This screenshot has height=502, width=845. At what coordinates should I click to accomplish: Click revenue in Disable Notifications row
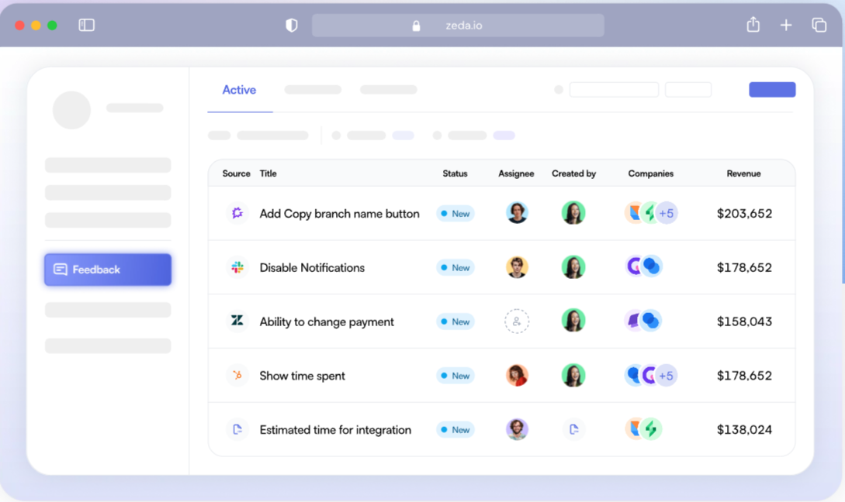coord(744,267)
